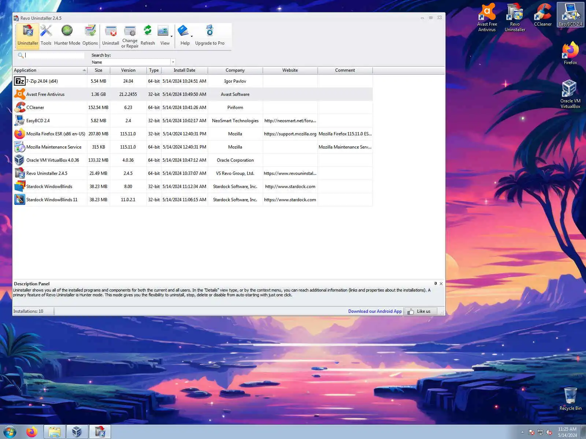This screenshot has height=439, width=586.
Task: Click the Uninstall toolbar button
Action: 111,35
